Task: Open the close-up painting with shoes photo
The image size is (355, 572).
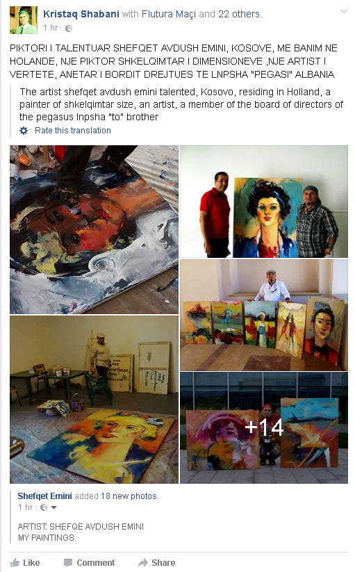Action: pos(94,230)
